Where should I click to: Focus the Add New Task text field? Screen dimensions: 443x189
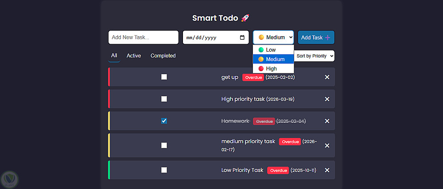point(143,38)
